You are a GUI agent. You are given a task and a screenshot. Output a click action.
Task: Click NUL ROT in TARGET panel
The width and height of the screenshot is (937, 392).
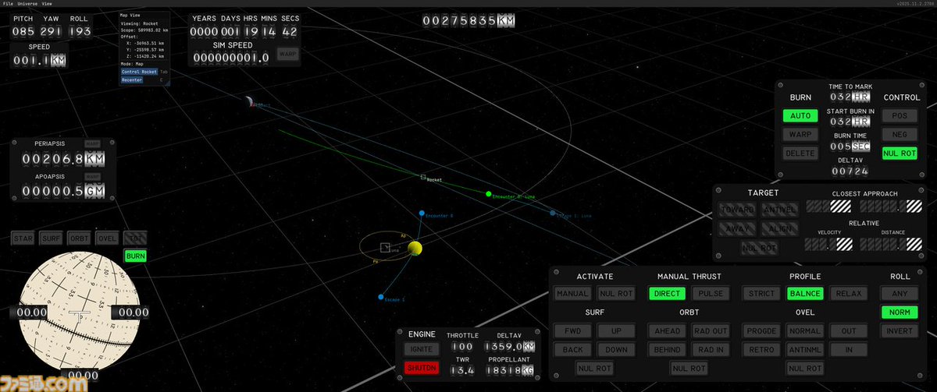tap(758, 248)
